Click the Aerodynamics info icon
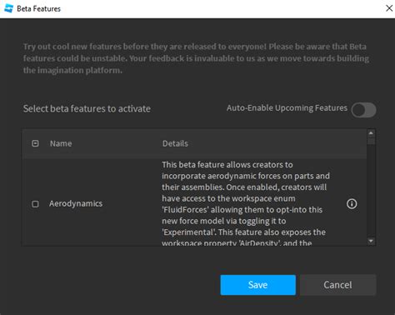Image resolution: width=395 pixels, height=315 pixels. pos(352,203)
